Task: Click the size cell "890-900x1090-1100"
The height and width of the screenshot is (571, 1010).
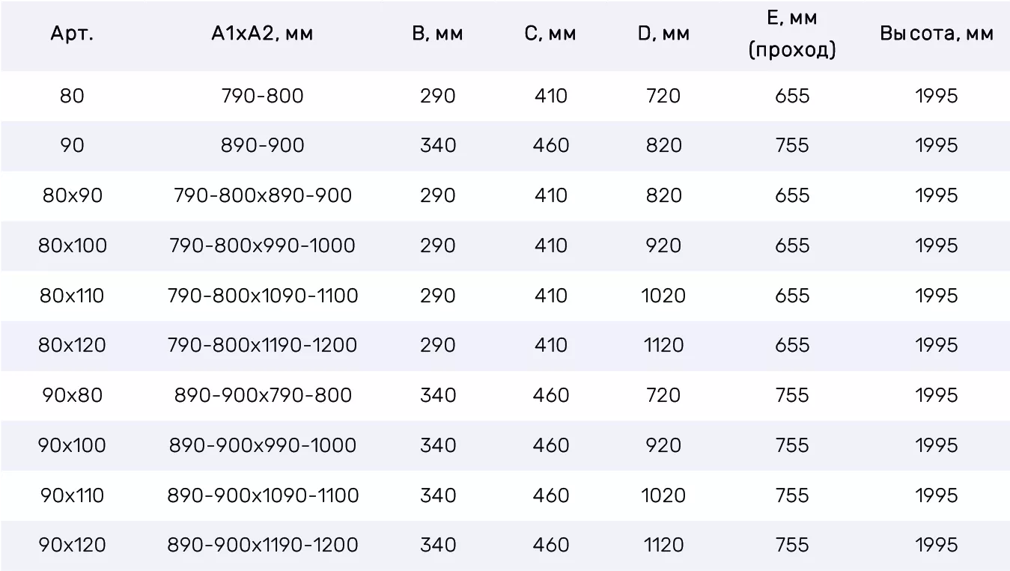Action: click(x=262, y=495)
